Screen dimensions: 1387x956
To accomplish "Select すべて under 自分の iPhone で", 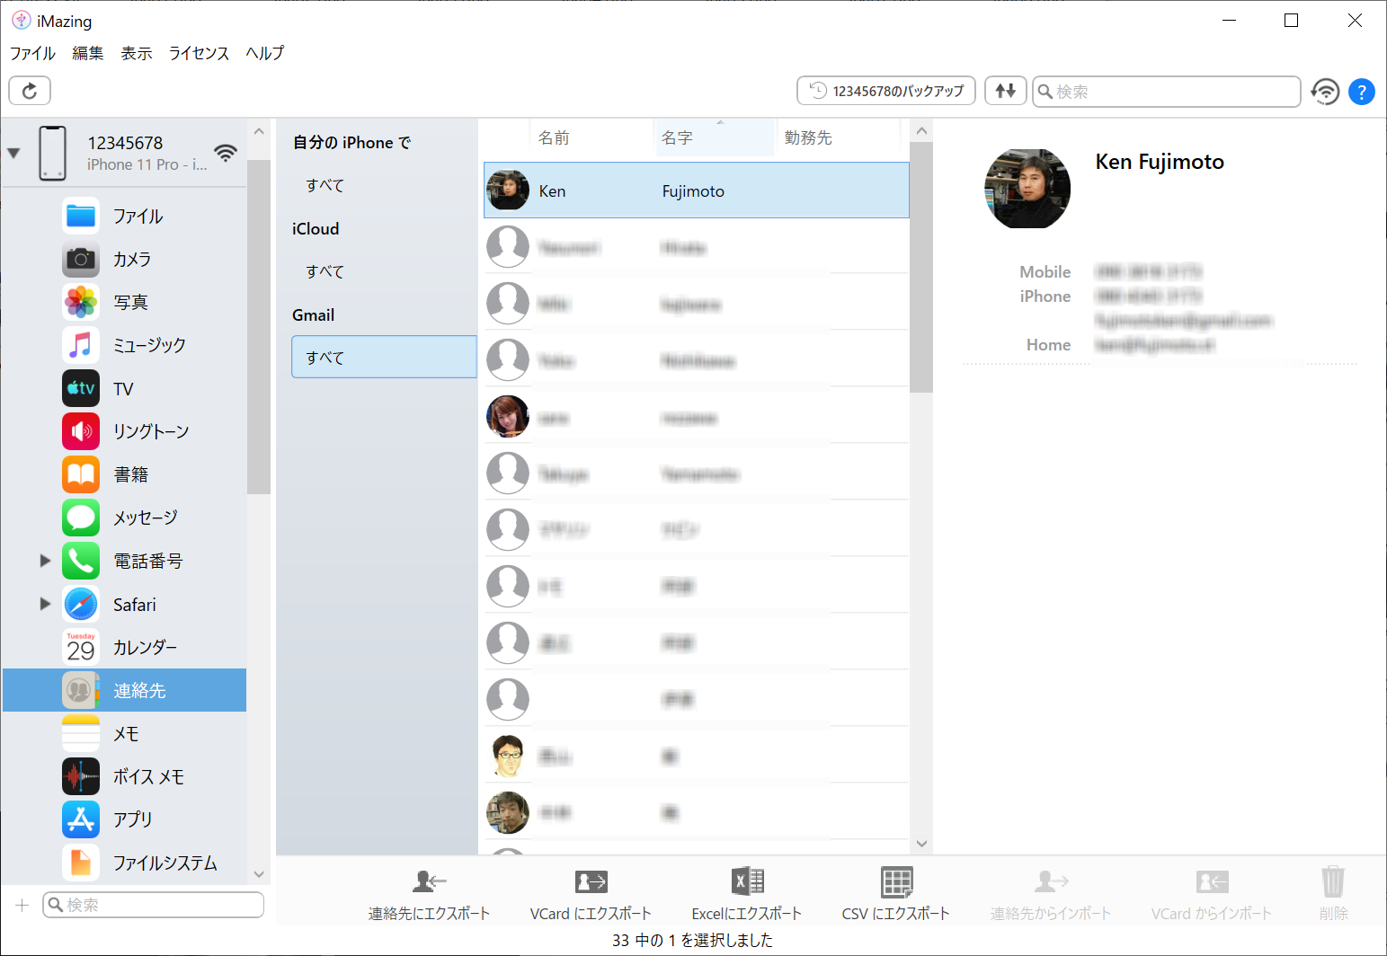I will 384,185.
